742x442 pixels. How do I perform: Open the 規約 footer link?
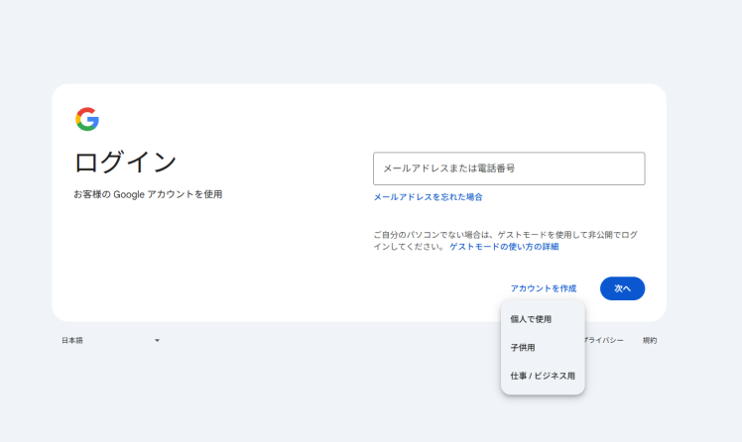point(650,340)
